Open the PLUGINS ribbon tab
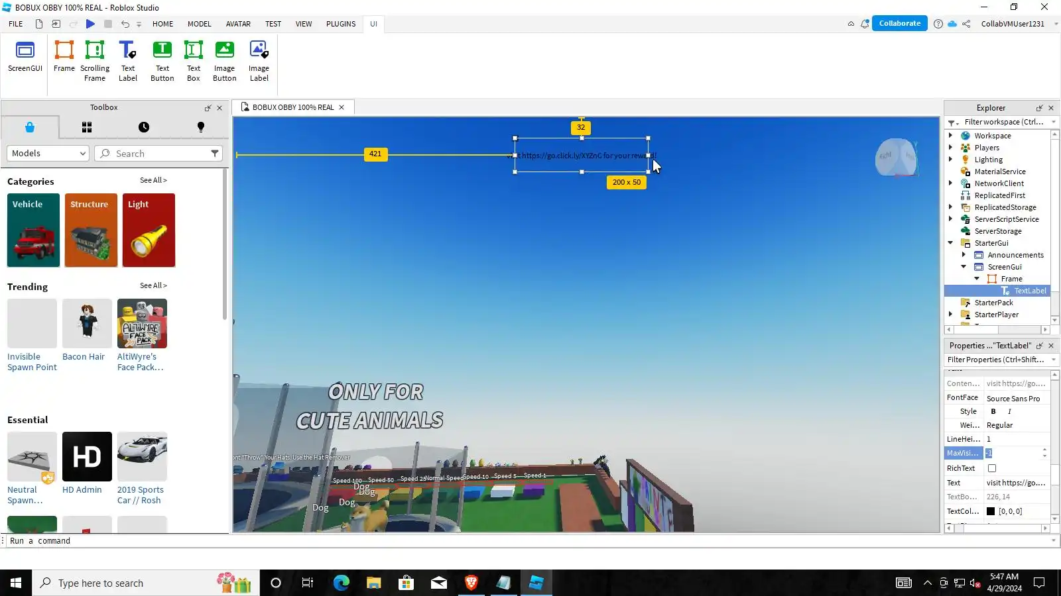 tap(341, 24)
